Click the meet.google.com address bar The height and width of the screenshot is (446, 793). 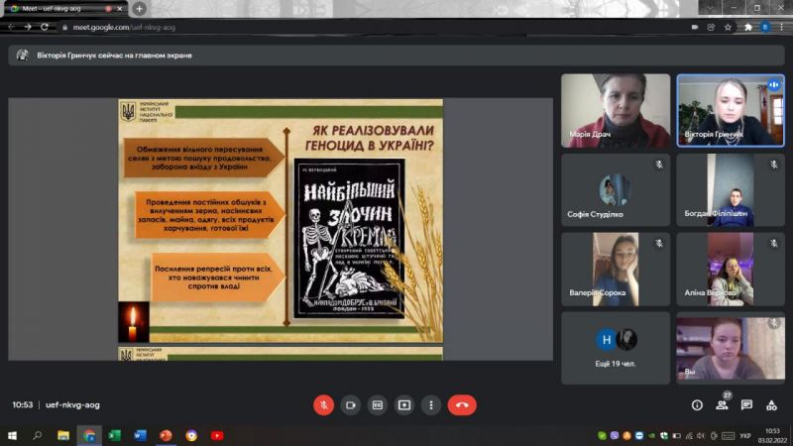pyautogui.click(x=375, y=28)
